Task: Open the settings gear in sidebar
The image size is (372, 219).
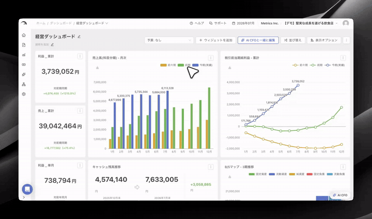Action: 24,94
